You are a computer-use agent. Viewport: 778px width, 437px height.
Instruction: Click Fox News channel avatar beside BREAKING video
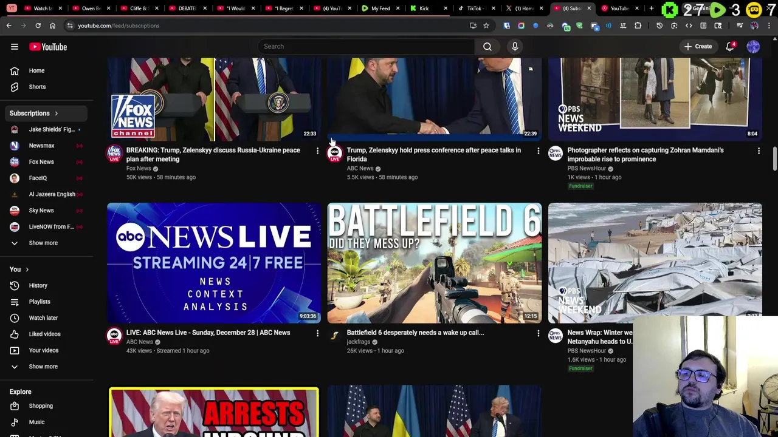[114, 154]
